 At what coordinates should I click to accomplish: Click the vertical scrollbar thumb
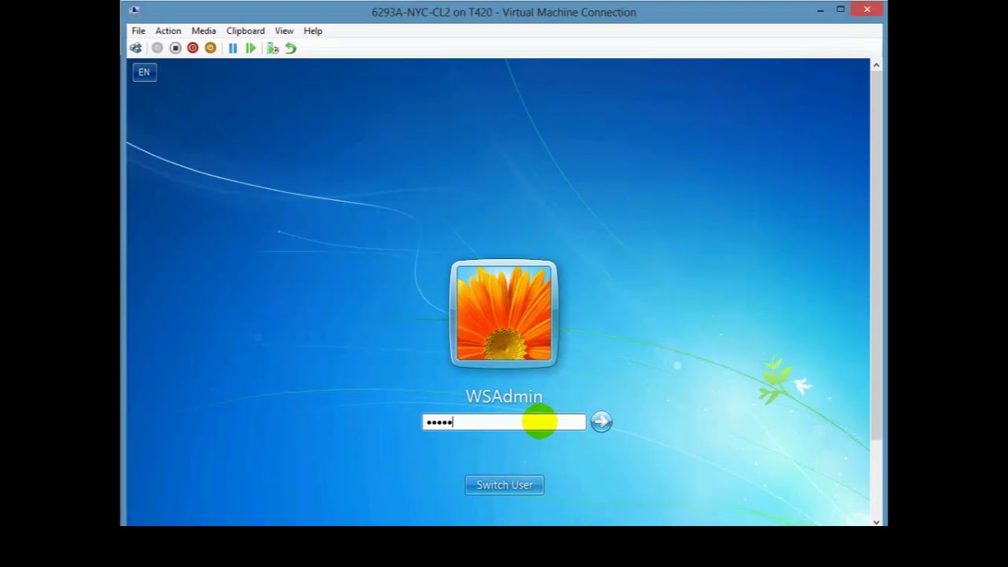tap(876, 254)
